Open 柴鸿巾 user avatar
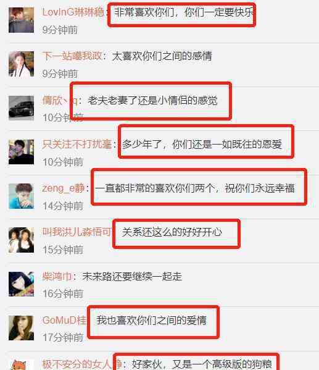This screenshot has height=370, width=319. point(21,284)
